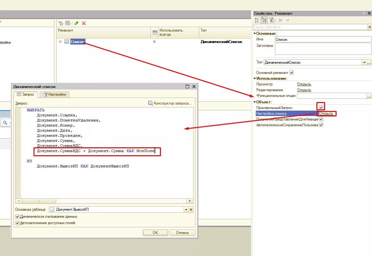
Task: Click the magnifier search icon on left edge
Action: 5,123
